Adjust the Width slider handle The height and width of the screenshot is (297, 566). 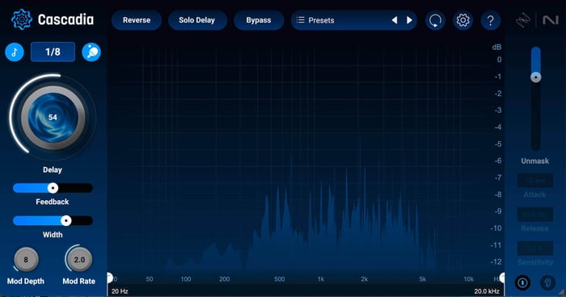tap(66, 220)
